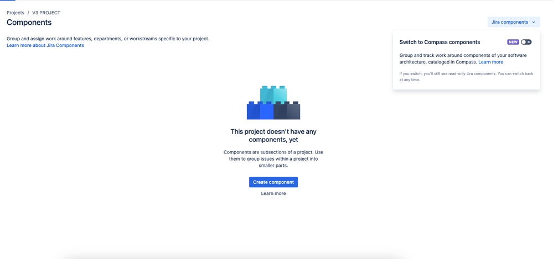Image resolution: width=553 pixels, height=259 pixels.
Task: Toggle Switch to Compass components switch
Action: 526,42
